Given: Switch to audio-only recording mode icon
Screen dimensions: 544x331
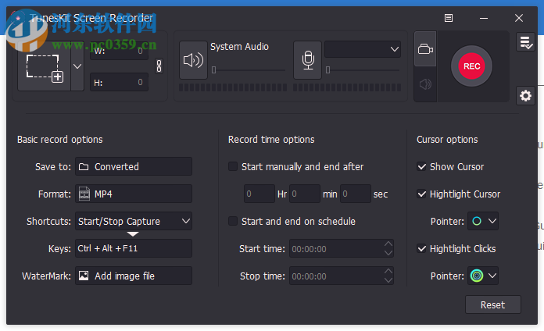Looking at the screenshot, I should coord(425,84).
